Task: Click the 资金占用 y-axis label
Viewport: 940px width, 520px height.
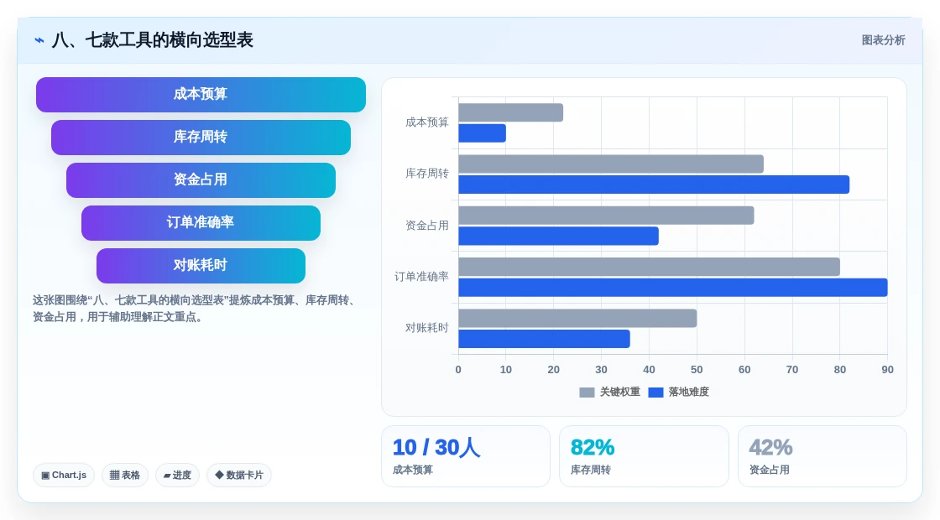Action: coord(427,226)
